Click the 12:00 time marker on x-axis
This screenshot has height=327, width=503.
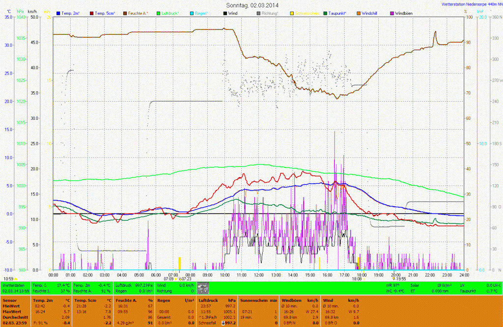tap(258, 275)
